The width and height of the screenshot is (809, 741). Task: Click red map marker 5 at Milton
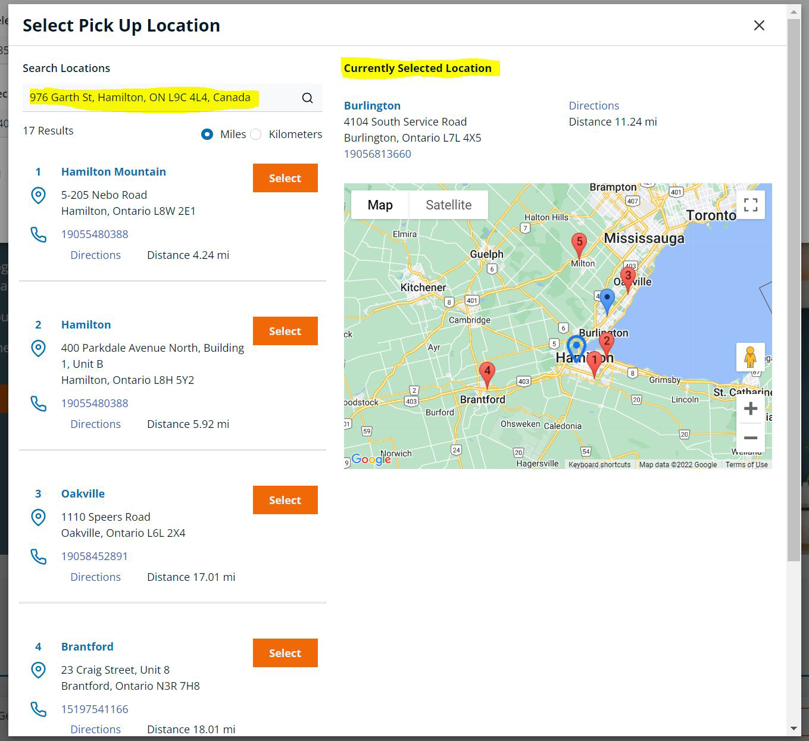pos(579,246)
